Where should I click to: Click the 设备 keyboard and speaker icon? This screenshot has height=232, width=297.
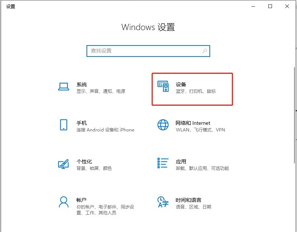(163, 86)
